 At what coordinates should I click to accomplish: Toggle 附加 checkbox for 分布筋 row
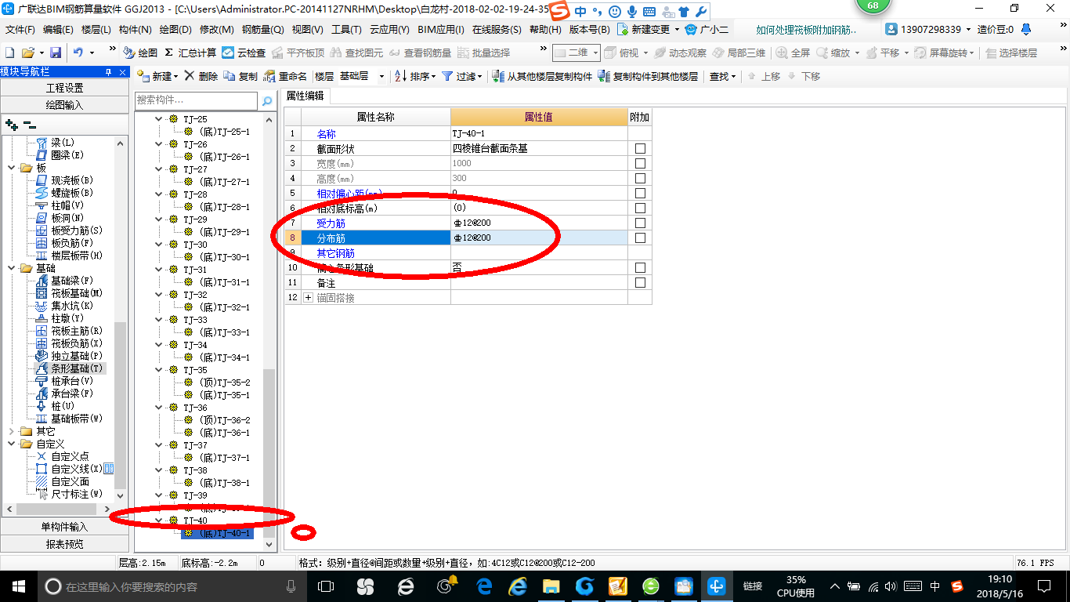[640, 238]
